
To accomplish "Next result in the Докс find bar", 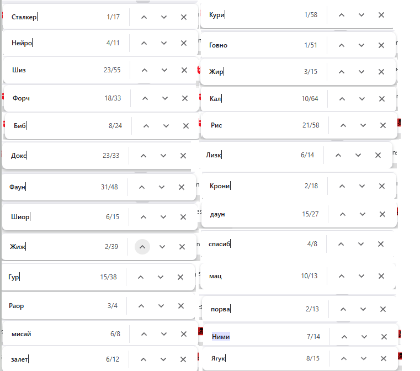I will tap(163, 156).
